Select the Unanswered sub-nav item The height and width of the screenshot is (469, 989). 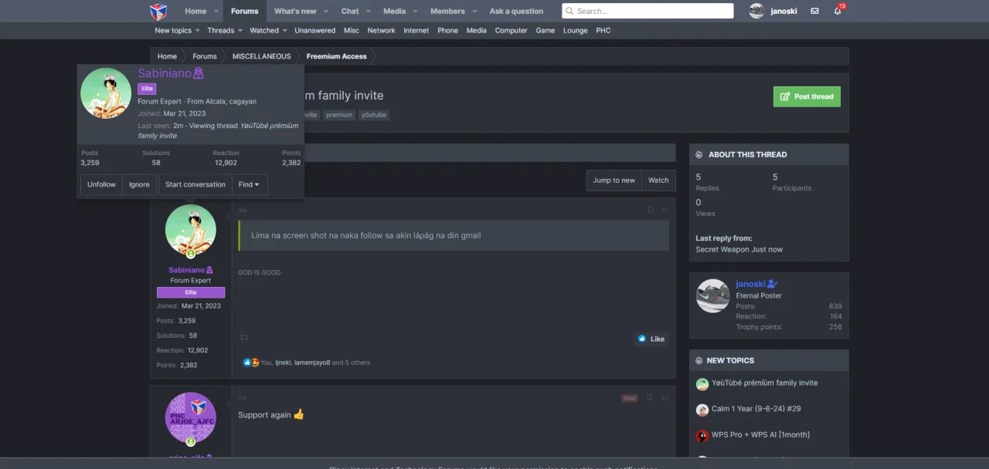click(314, 31)
